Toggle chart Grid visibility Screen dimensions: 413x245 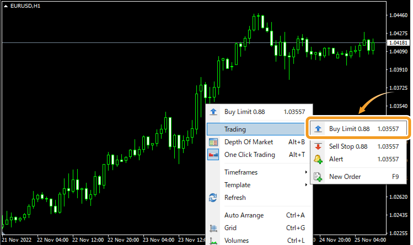(230, 228)
